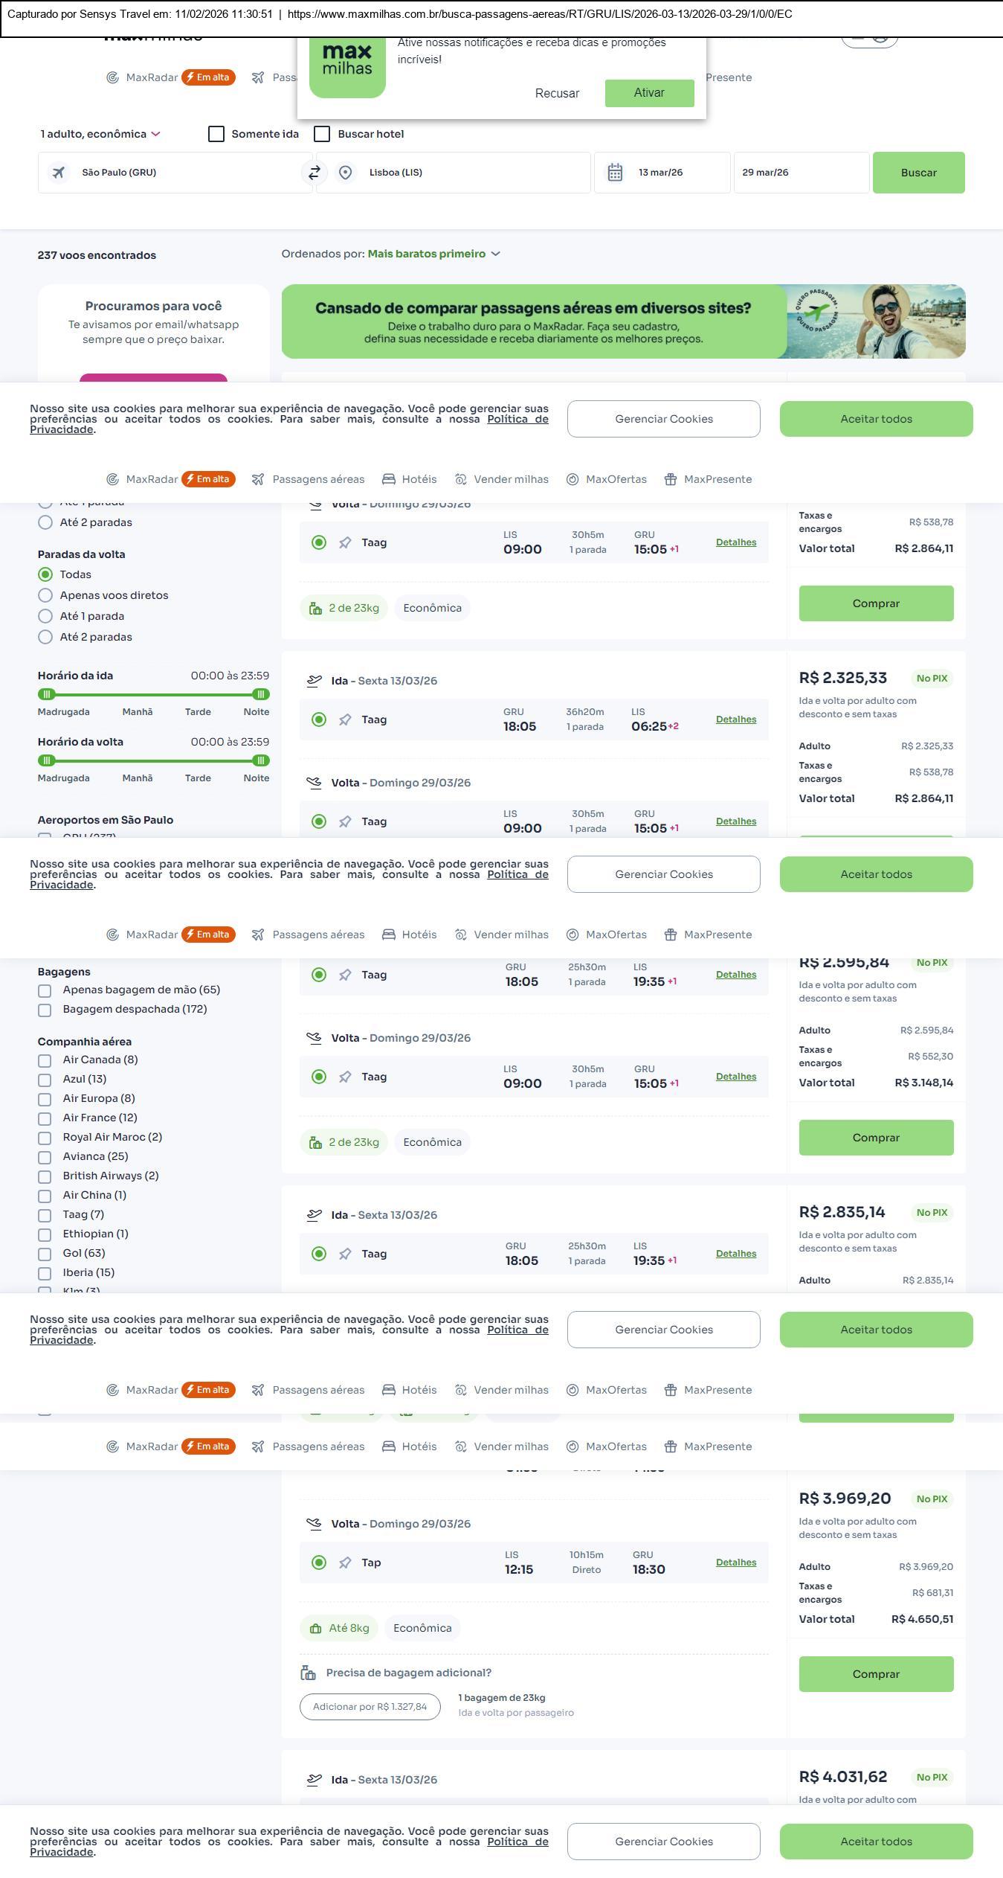
Task: Click the takeoff plane icon beside Ida Sexta 13/03/26
Action: [315, 681]
